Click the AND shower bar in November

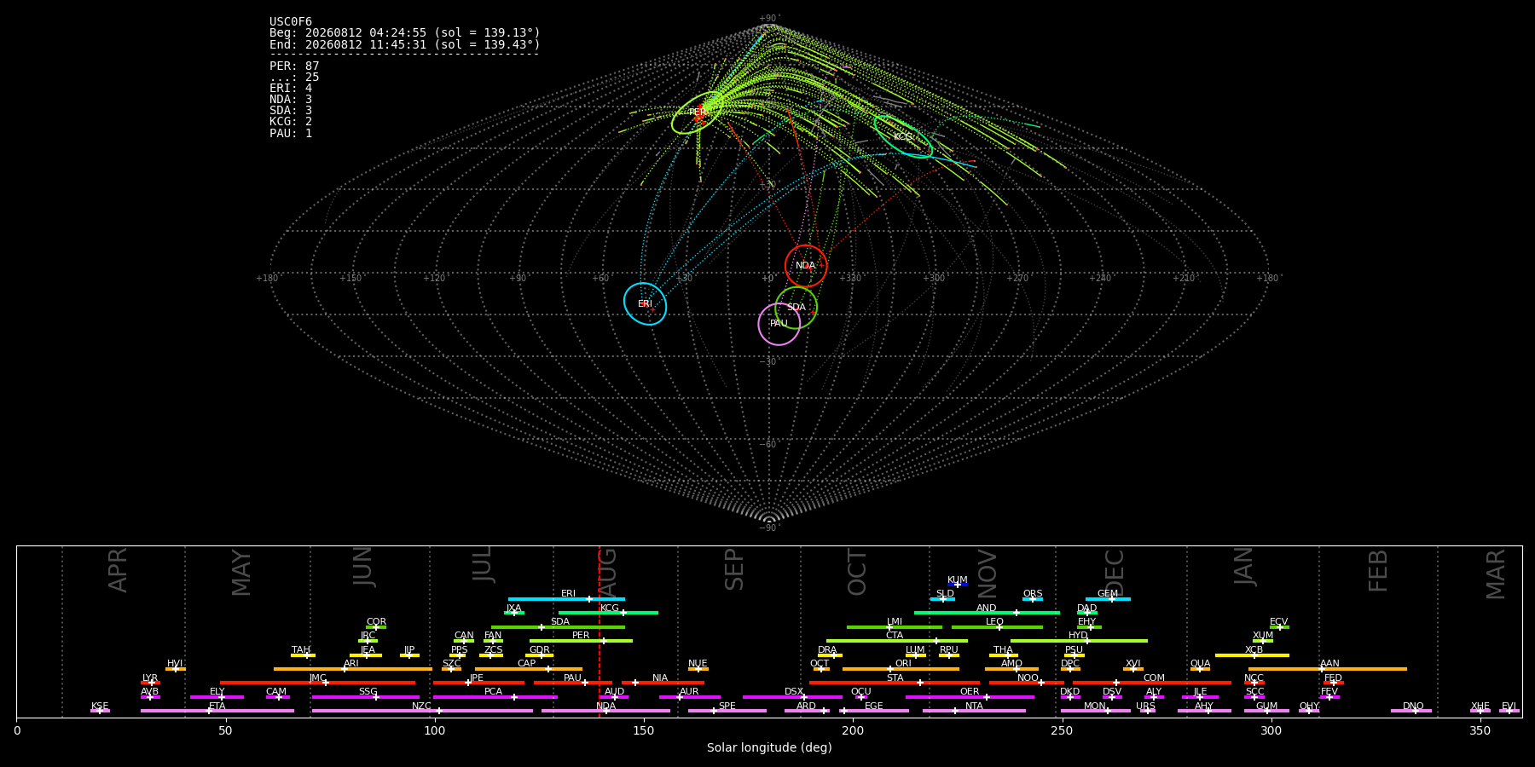coord(987,613)
